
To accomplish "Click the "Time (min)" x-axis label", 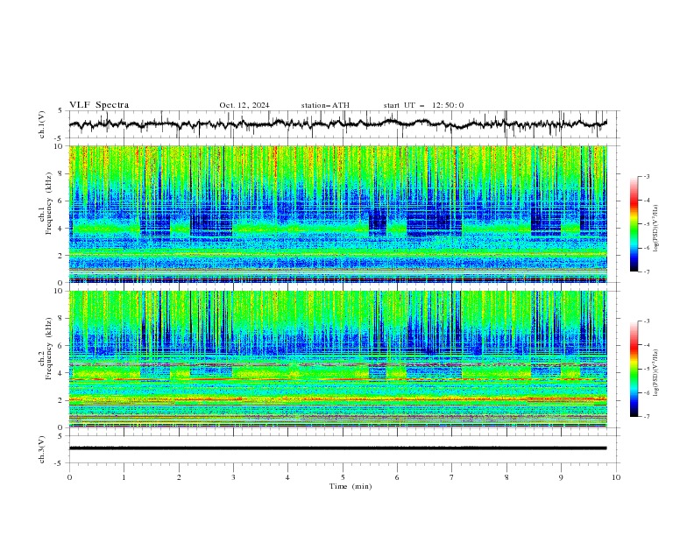I will pyautogui.click(x=351, y=486).
